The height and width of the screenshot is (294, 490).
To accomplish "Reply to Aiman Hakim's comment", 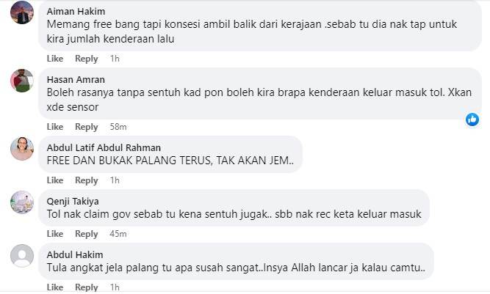I will pos(86,59).
